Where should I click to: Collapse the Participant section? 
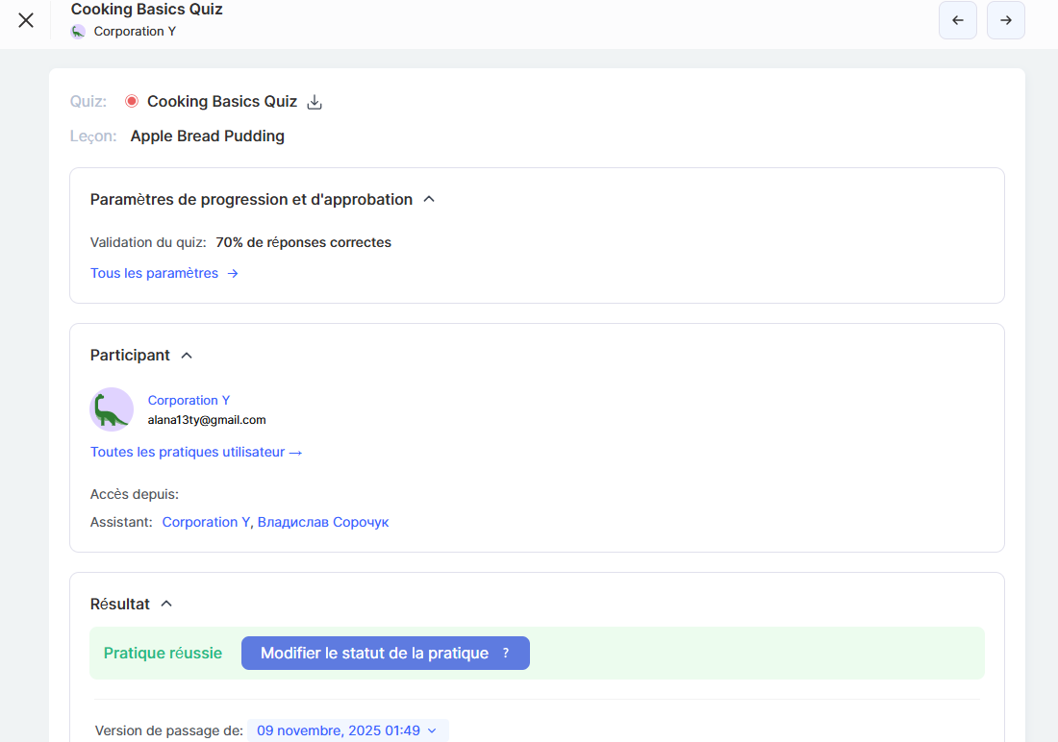tap(187, 356)
